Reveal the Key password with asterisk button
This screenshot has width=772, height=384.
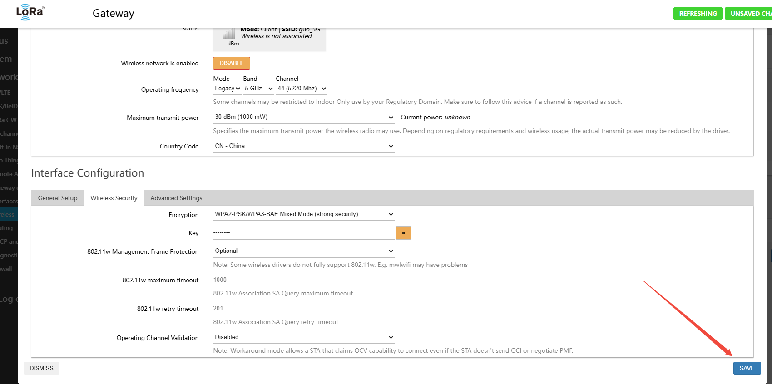click(x=403, y=233)
